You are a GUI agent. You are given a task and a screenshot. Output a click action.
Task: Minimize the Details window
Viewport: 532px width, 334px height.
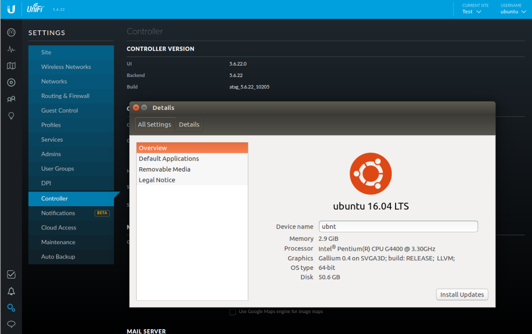pyautogui.click(x=144, y=107)
